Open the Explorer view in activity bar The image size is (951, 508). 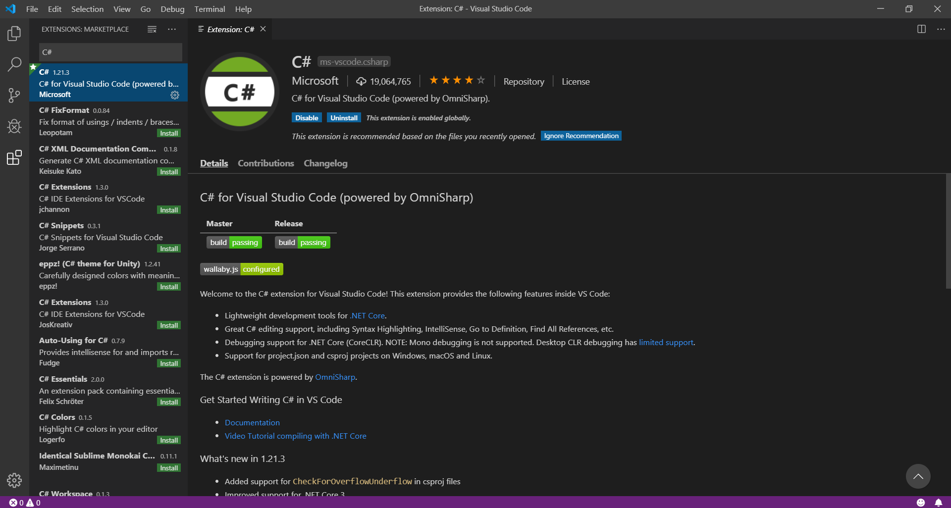(x=14, y=33)
